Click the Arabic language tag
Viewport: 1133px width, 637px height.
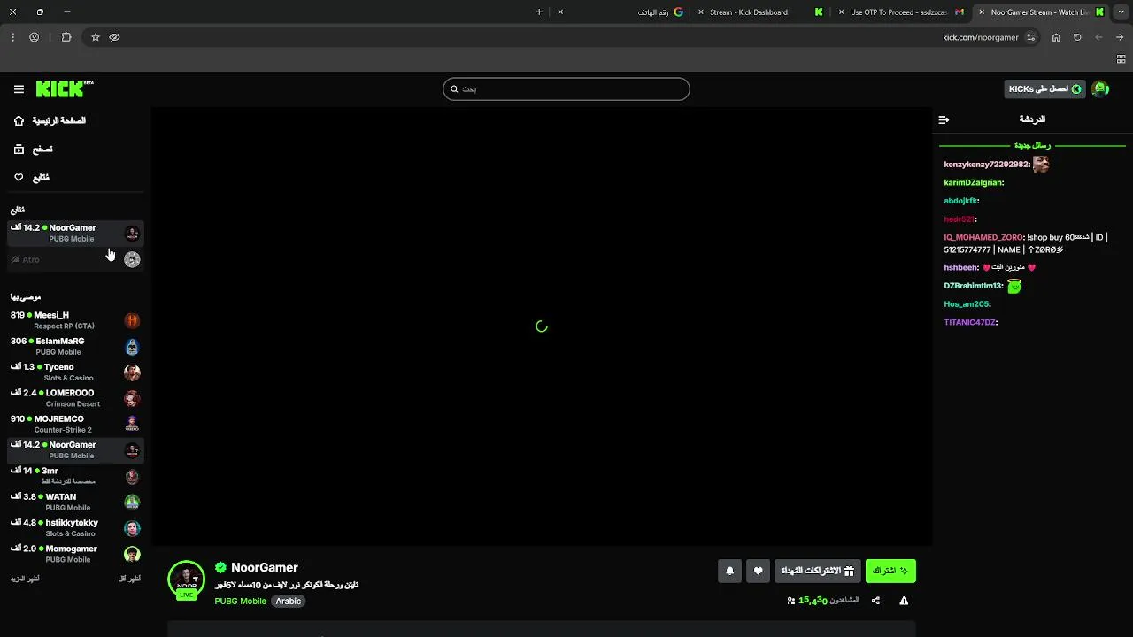pos(289,602)
